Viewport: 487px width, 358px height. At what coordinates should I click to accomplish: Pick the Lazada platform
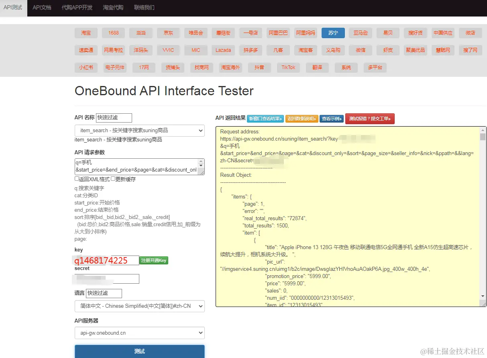[x=223, y=50]
